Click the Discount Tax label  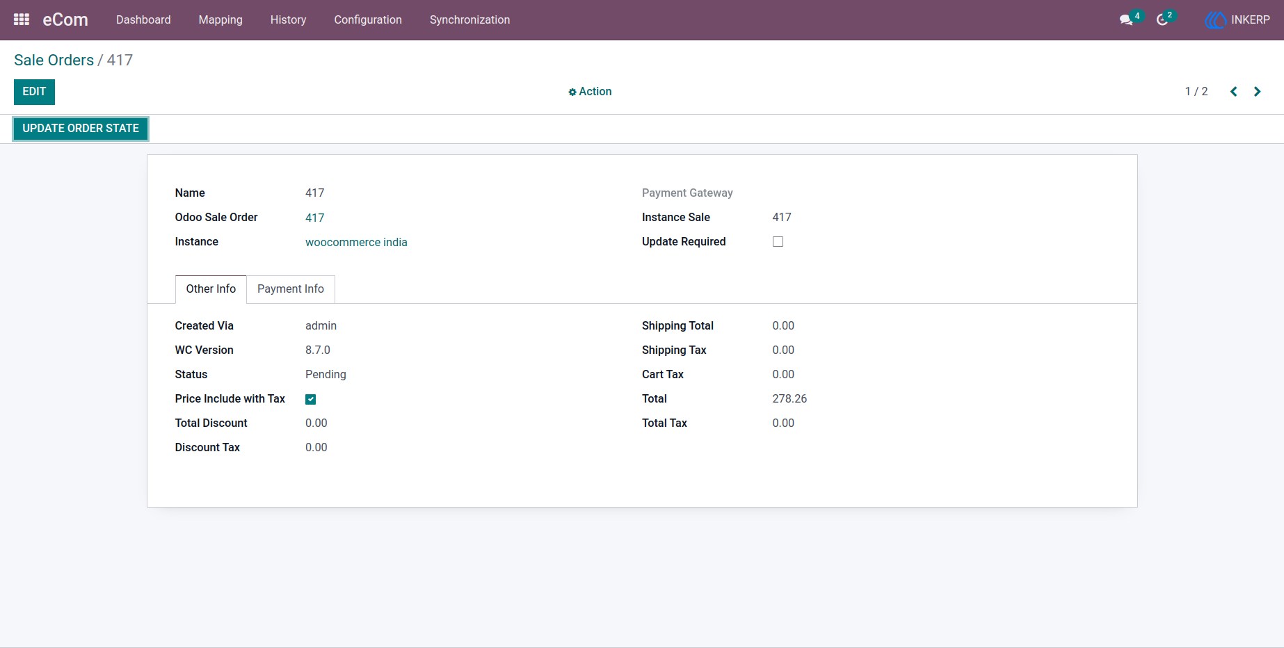pos(207,448)
